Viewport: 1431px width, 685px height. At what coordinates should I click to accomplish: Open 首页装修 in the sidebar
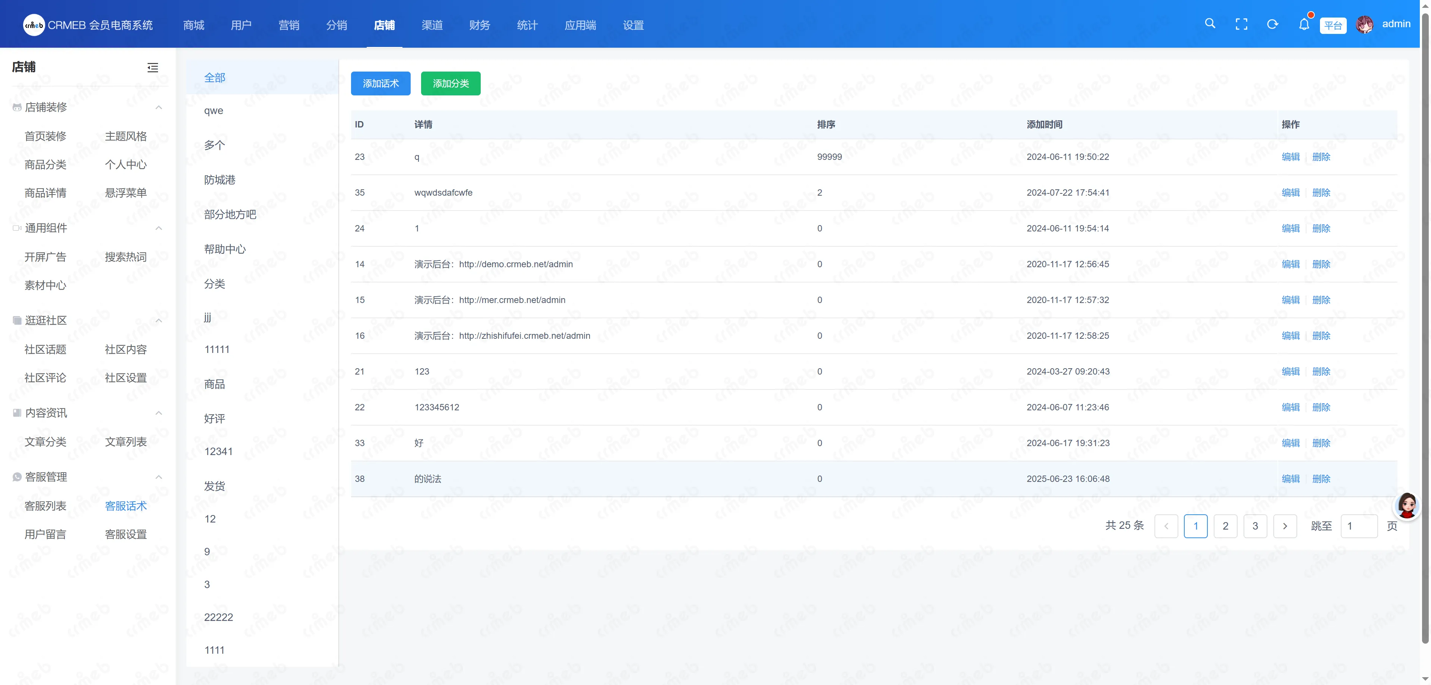coord(45,136)
